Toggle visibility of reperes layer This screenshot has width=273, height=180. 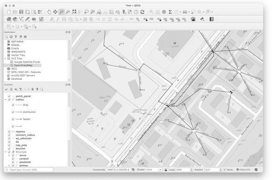[x=9, y=132]
